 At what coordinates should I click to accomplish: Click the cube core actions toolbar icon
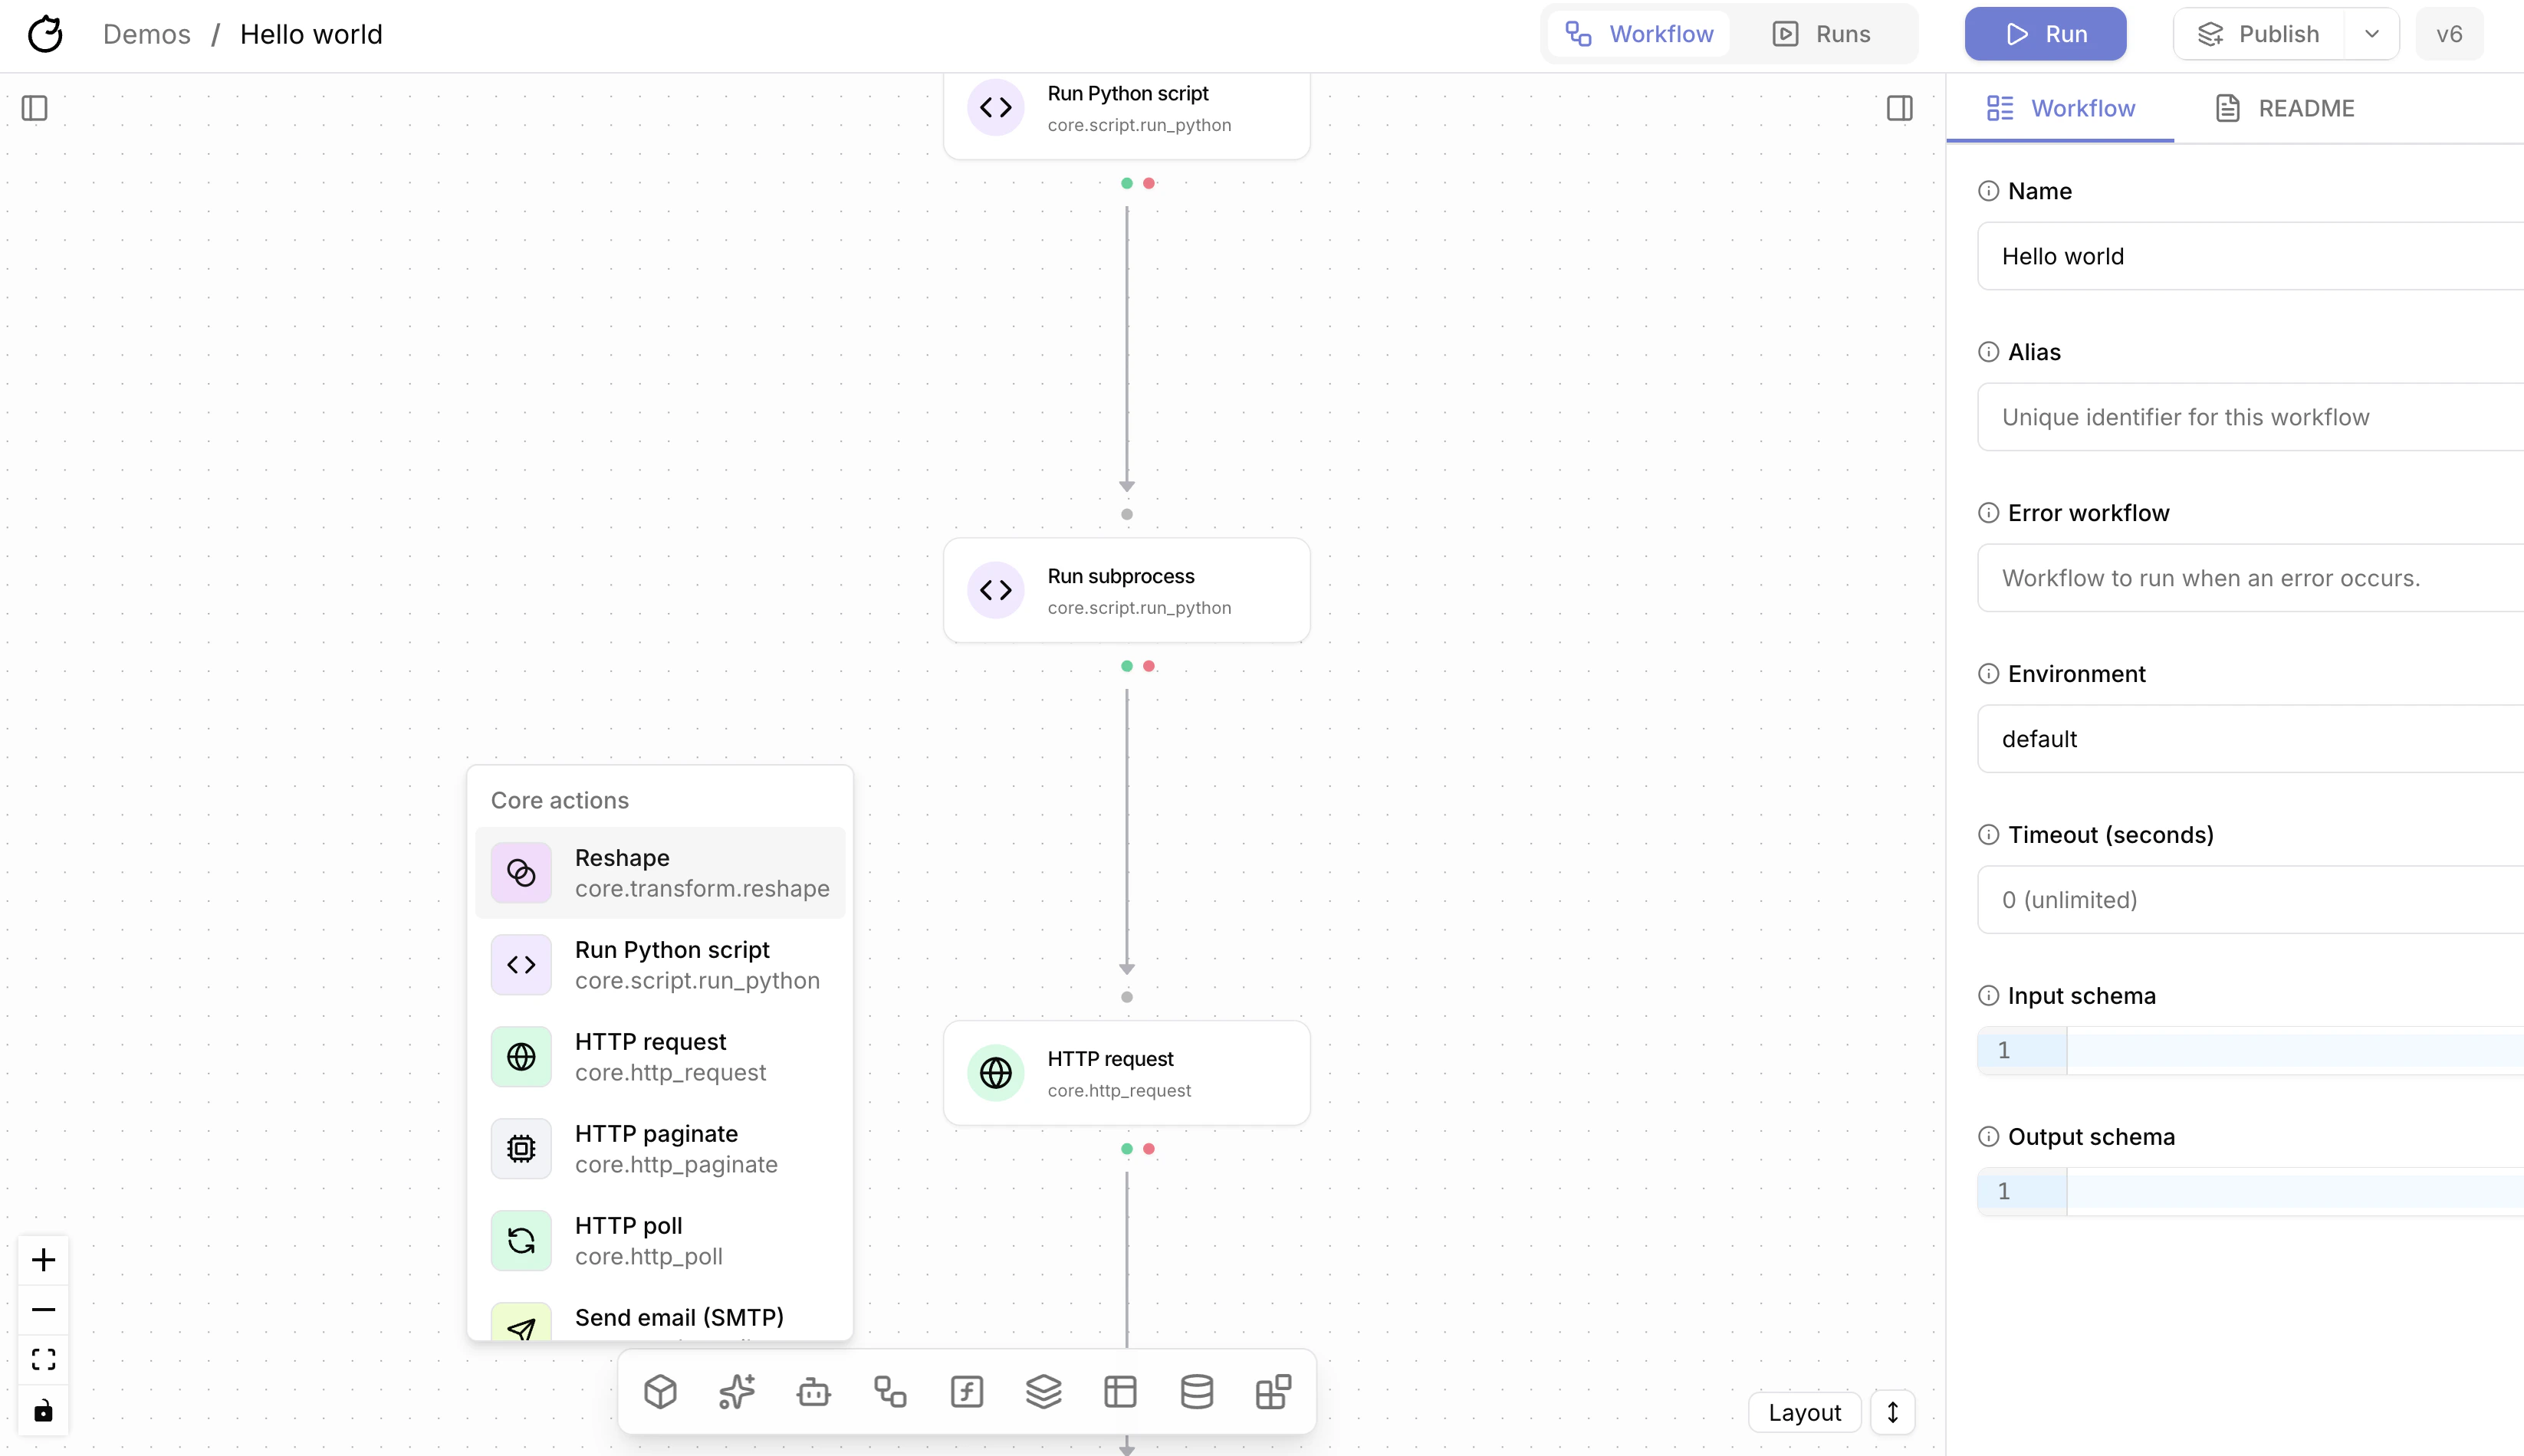click(660, 1391)
